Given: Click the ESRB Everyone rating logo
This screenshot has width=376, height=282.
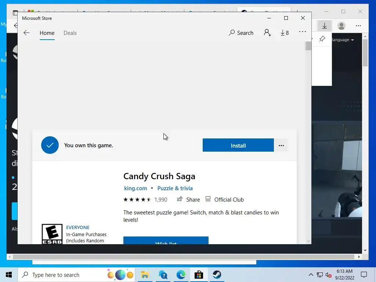Looking at the screenshot, I should [x=52, y=234].
